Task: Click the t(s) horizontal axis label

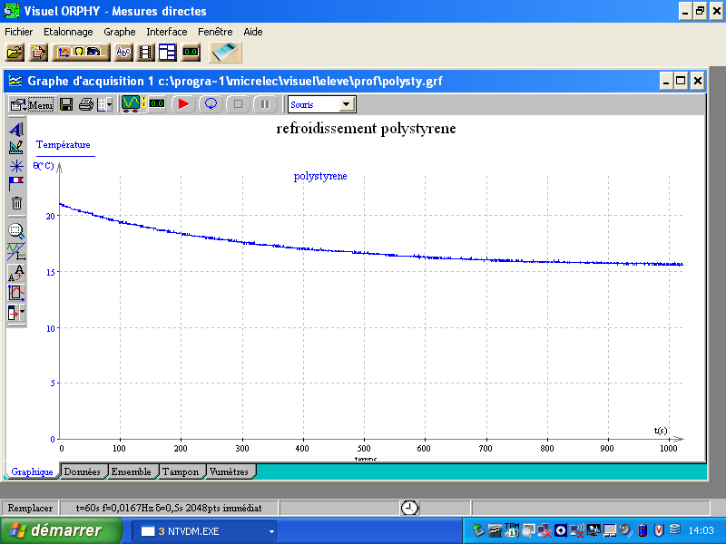Action: pyautogui.click(x=661, y=431)
